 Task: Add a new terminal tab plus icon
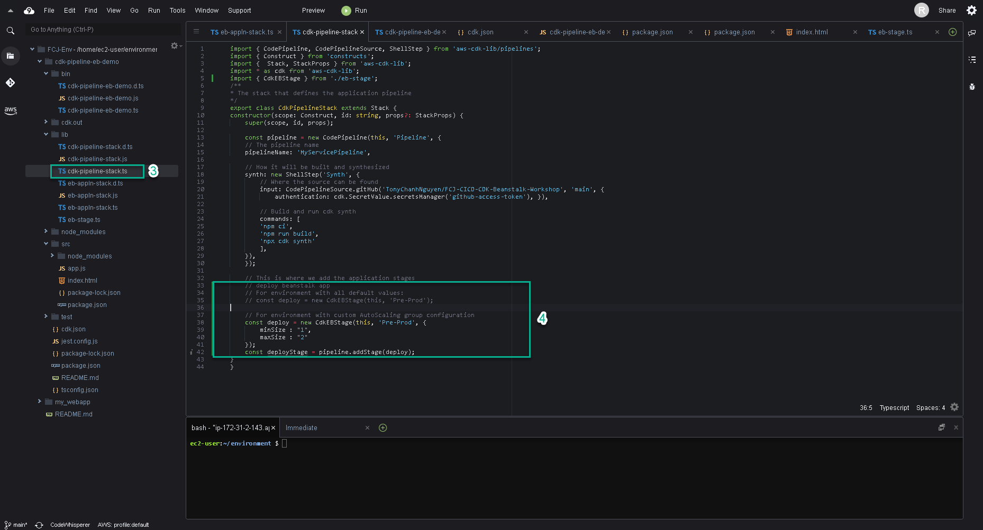pos(383,427)
